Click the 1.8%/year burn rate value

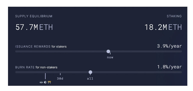(x=169, y=67)
